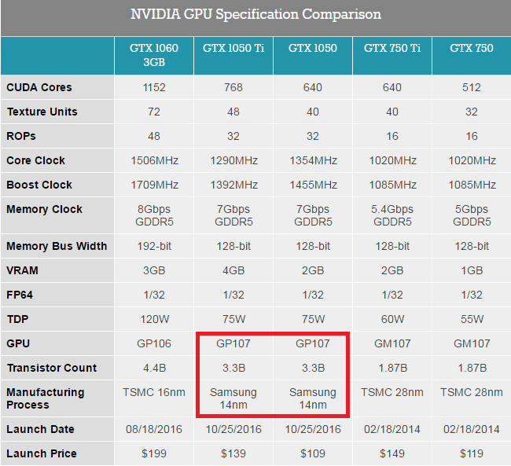Viewport: 511px width, 466px height.
Task: Click the $139 launch price cell
Action: point(233,453)
